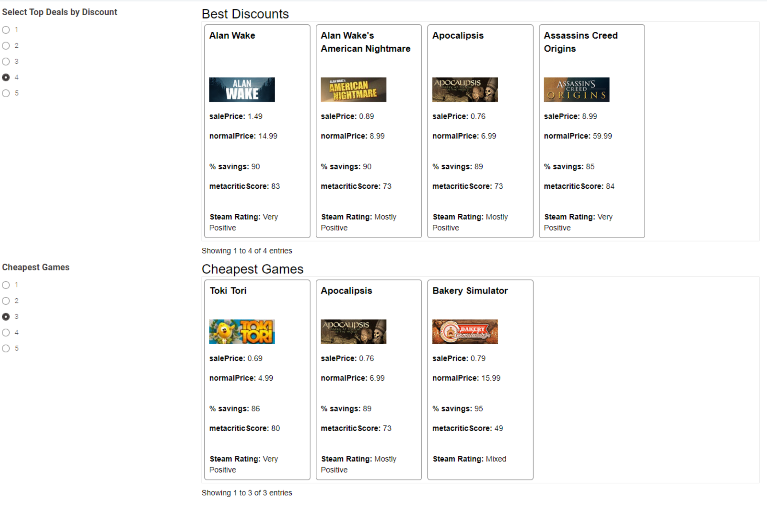Image resolution: width=767 pixels, height=526 pixels.
Task: Click the Alan Wake's American Nightmare title
Action: point(365,42)
